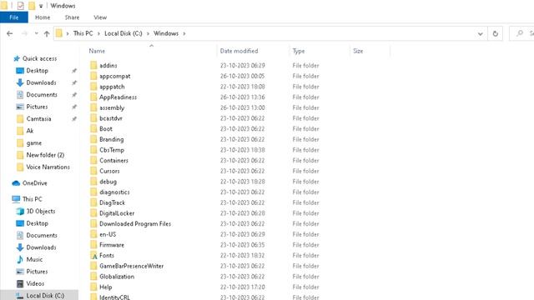Select the Branding folder icon

93,139
